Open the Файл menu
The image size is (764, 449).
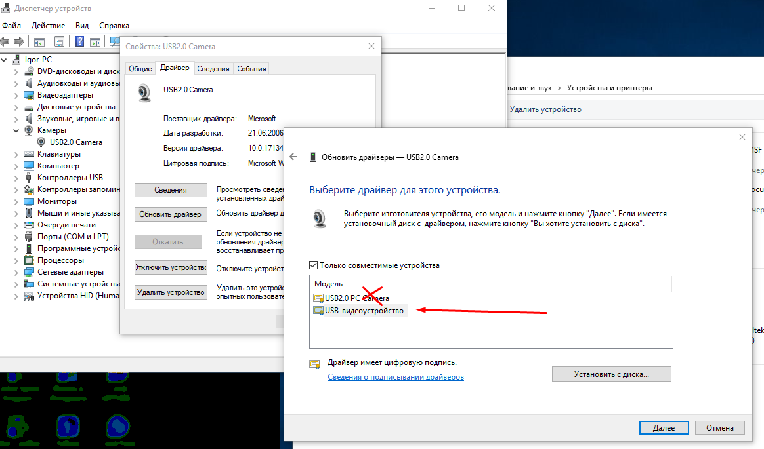pos(12,26)
